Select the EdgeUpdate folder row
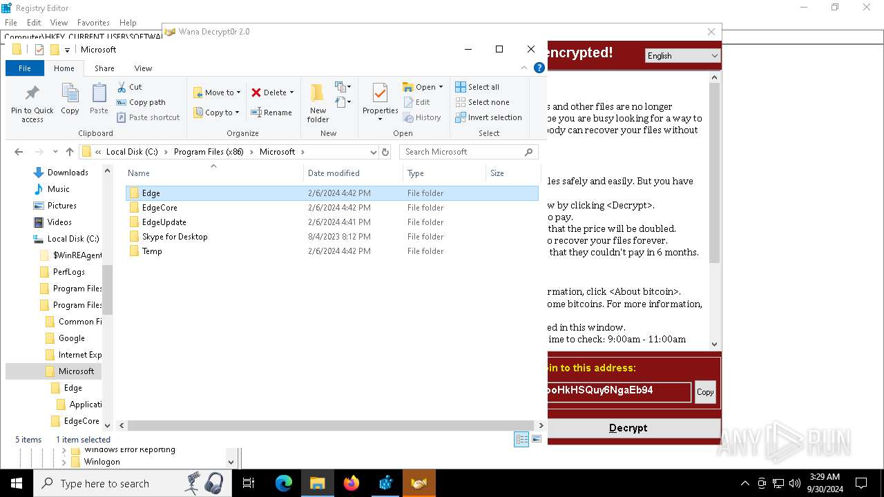Image resolution: width=884 pixels, height=497 pixels. pos(331,222)
